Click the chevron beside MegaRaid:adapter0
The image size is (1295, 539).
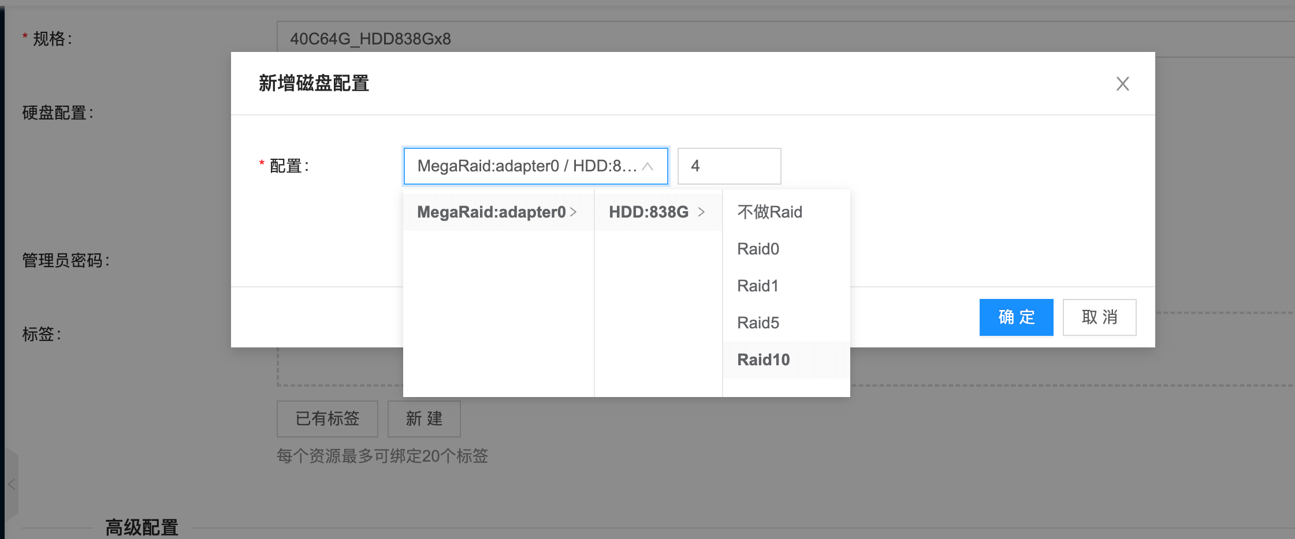click(x=573, y=212)
